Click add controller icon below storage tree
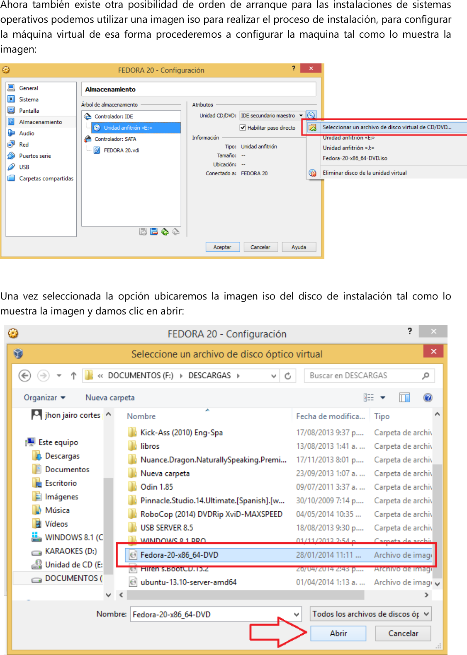 click(x=165, y=232)
